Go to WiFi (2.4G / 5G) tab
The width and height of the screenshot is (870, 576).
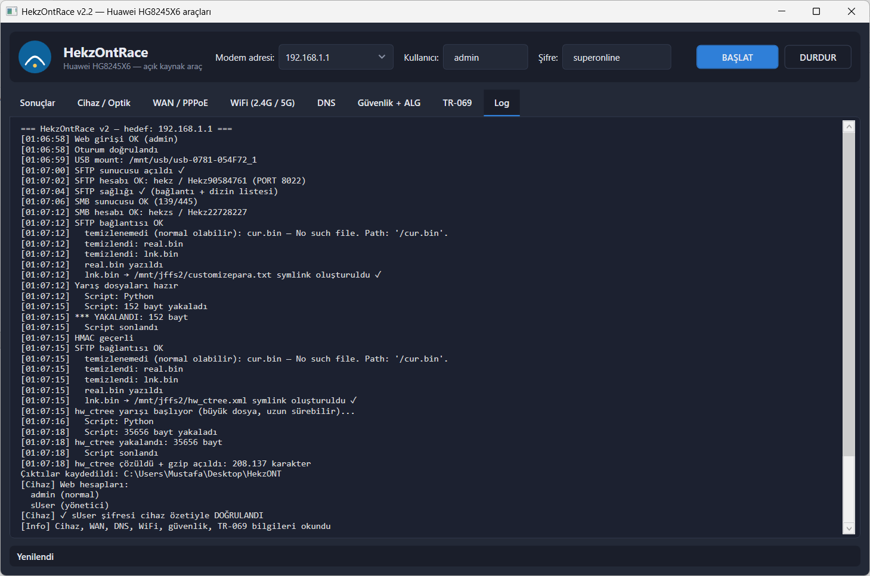click(x=262, y=103)
